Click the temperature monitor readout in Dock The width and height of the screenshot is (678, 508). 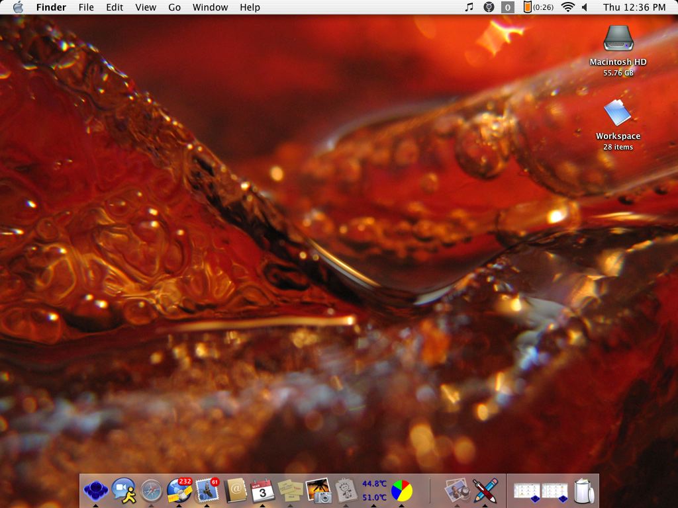click(x=374, y=490)
